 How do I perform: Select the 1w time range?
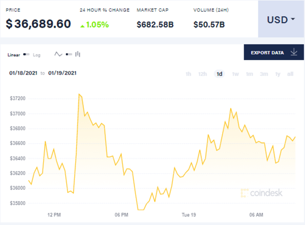click(236, 74)
